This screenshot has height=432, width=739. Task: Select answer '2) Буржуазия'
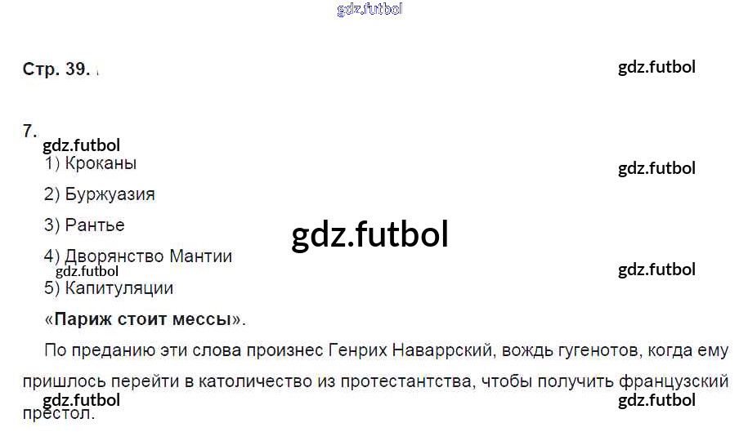point(100,194)
